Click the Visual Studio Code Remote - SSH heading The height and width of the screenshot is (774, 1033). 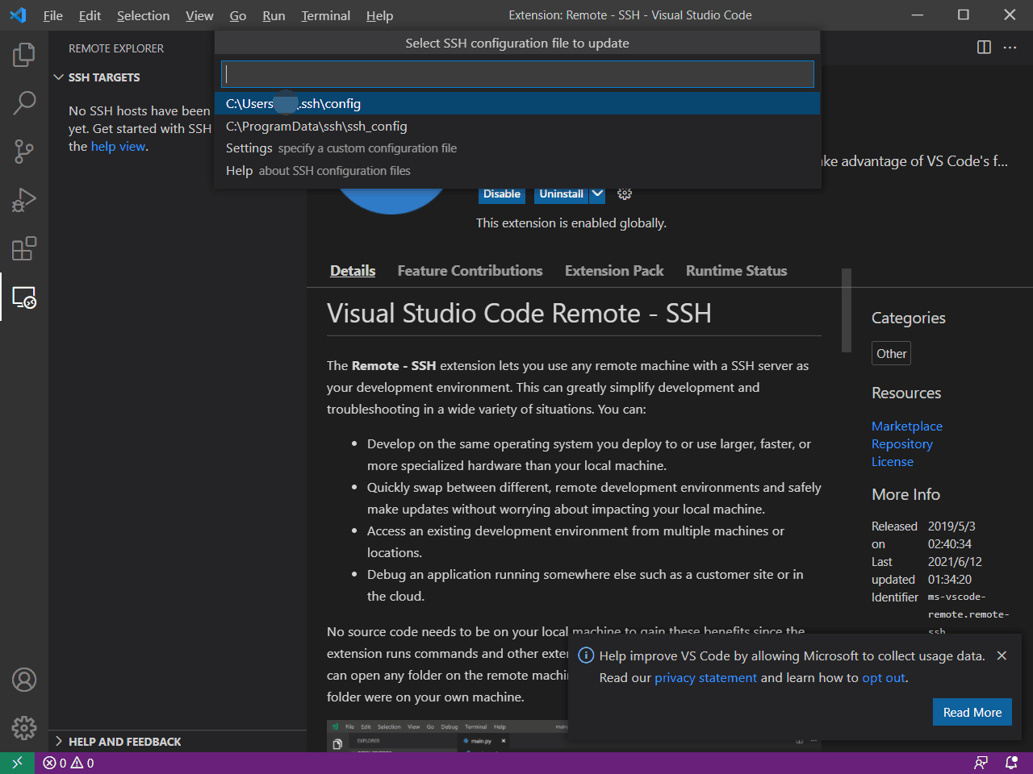pyautogui.click(x=519, y=313)
